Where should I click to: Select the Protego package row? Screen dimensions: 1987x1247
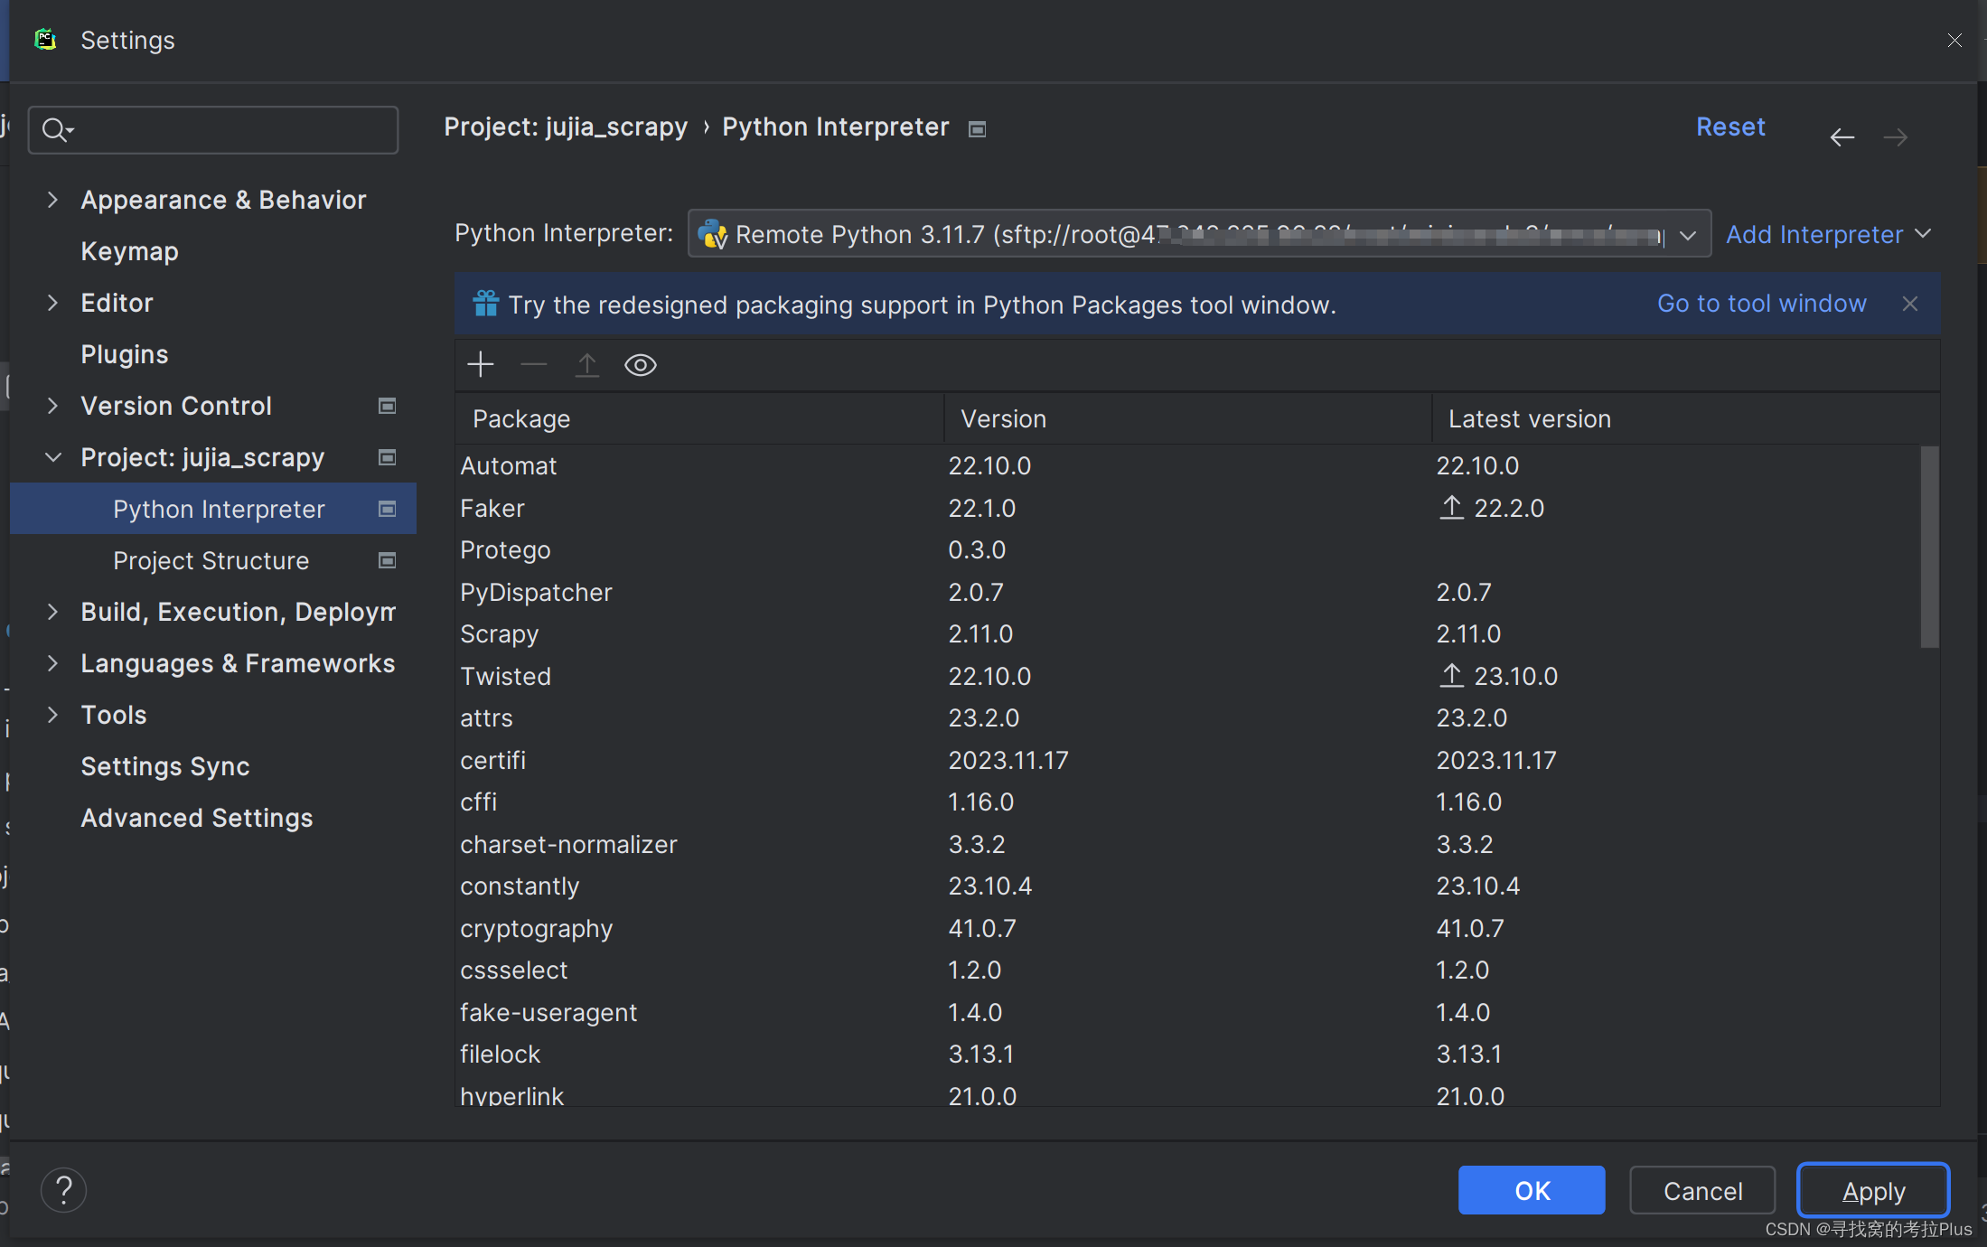coord(1187,549)
